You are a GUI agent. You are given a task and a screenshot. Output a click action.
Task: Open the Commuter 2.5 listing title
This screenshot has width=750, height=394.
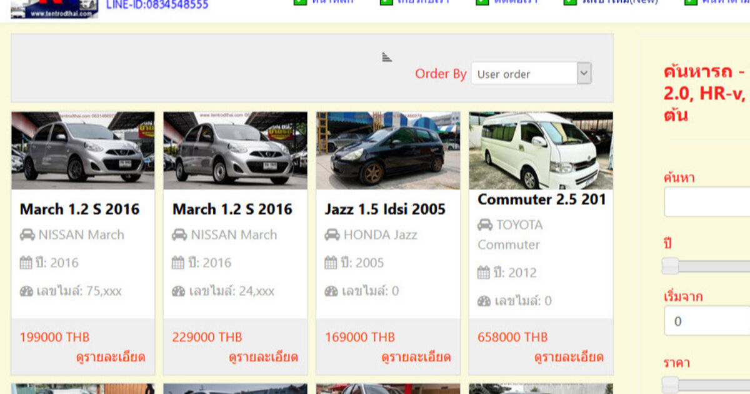[x=542, y=200]
